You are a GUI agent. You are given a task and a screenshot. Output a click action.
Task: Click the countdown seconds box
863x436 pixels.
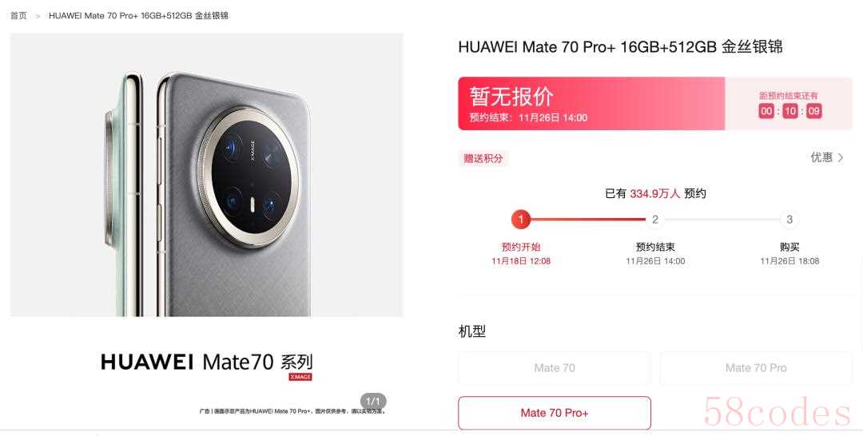click(813, 111)
